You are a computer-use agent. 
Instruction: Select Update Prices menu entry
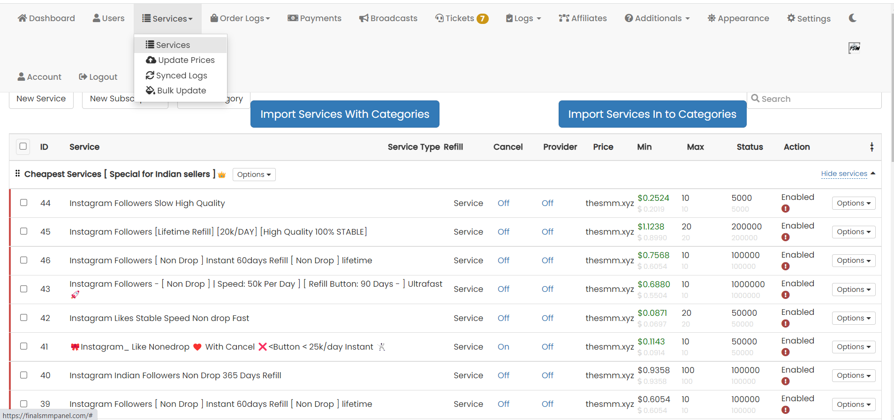(x=181, y=60)
